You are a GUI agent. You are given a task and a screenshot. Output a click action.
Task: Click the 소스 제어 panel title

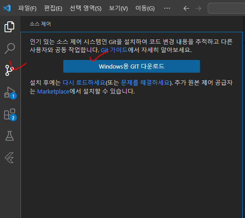coord(41,24)
